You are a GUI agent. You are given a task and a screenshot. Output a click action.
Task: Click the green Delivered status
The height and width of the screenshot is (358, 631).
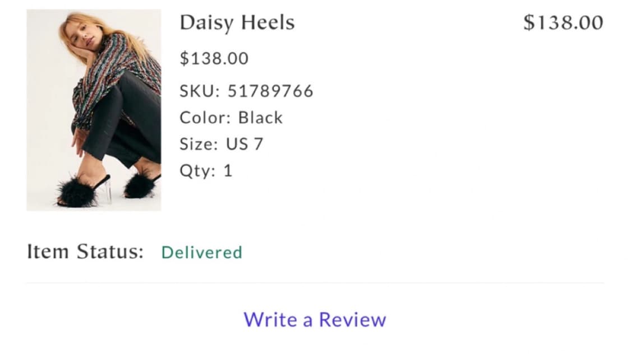pos(201,253)
